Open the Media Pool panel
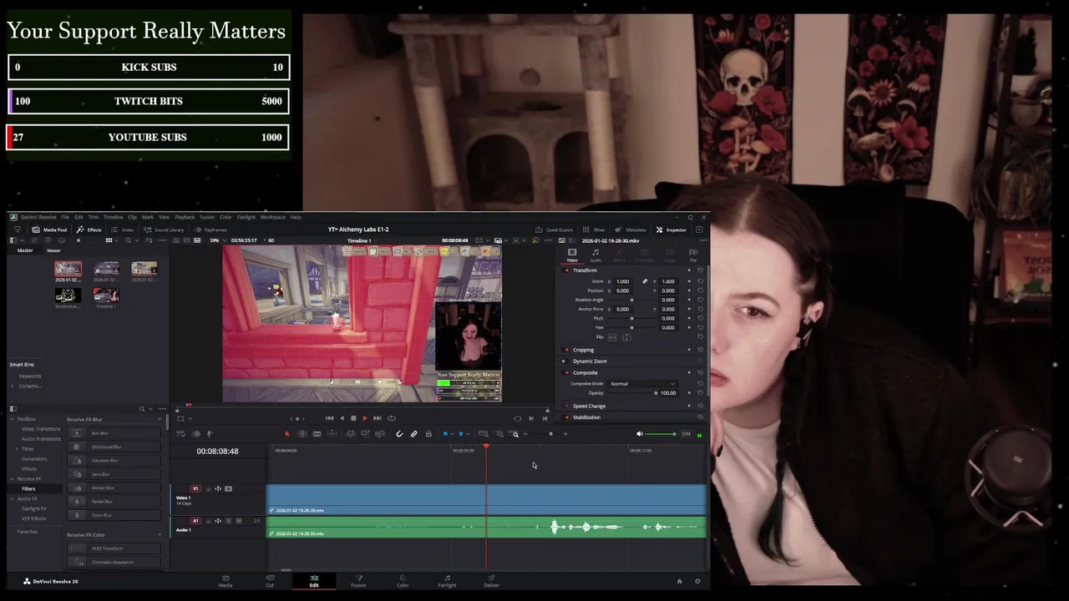This screenshot has width=1069, height=601. [50, 230]
